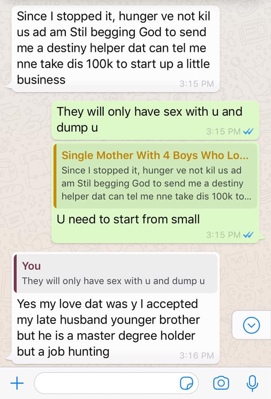This screenshot has height=399, width=271.
Task: Tap read ticks on "start from small" message
Action: coord(248,234)
